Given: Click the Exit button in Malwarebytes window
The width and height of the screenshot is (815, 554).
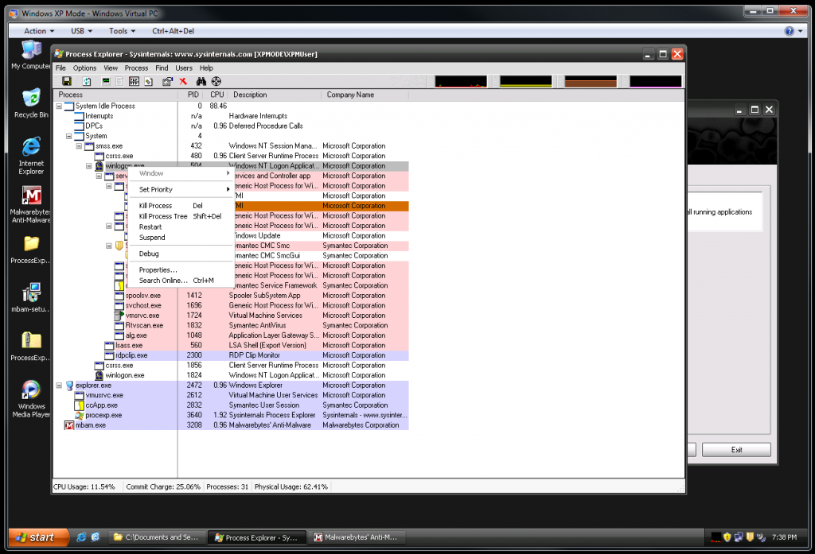Looking at the screenshot, I should (x=736, y=450).
